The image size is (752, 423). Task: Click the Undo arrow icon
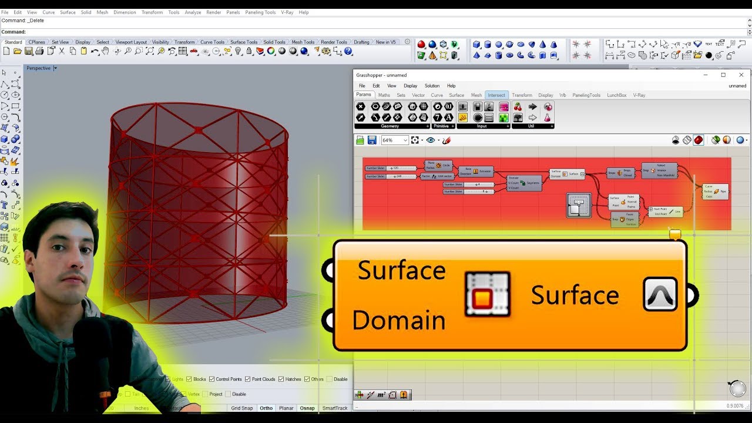click(95, 51)
